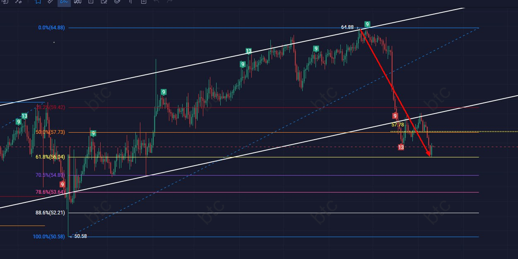Click the note-with-pencil icon in the toolbar
Image resolution: width=518 pixels, height=259 pixels.
point(104,2)
